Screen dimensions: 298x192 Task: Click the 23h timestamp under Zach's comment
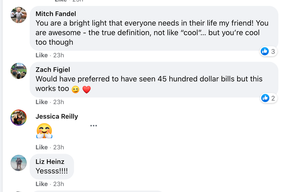coord(58,102)
